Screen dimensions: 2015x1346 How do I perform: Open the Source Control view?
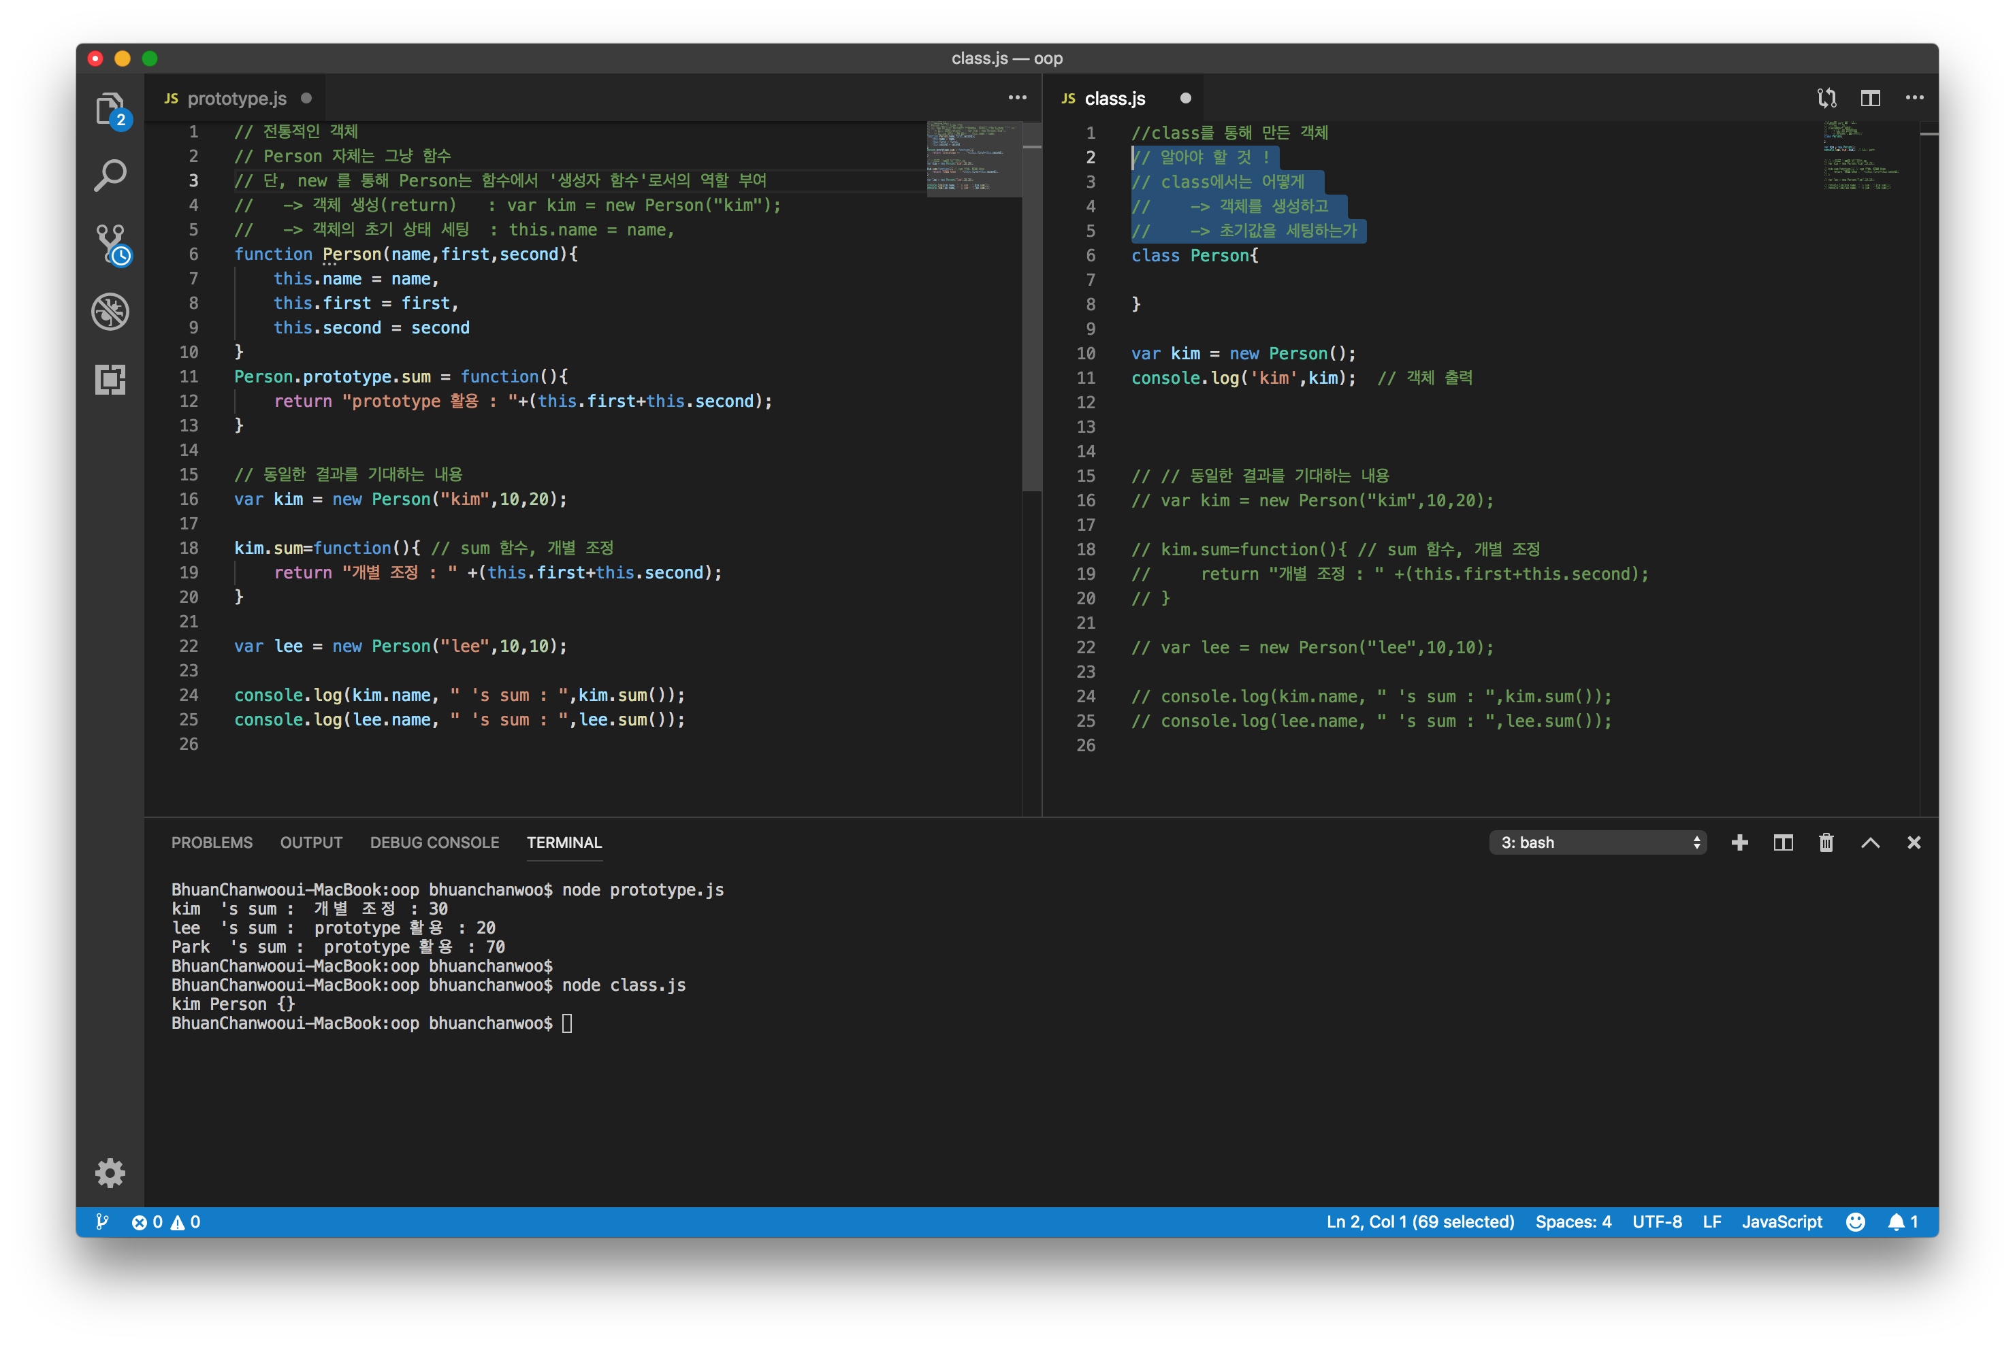click(110, 244)
